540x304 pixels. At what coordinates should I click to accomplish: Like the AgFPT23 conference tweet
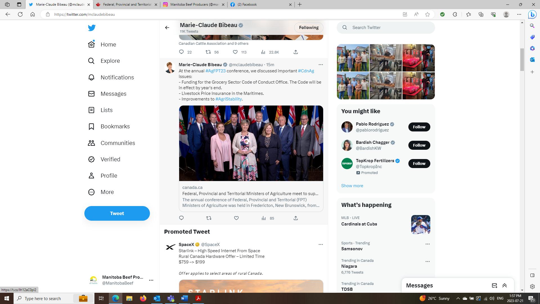[236, 218]
